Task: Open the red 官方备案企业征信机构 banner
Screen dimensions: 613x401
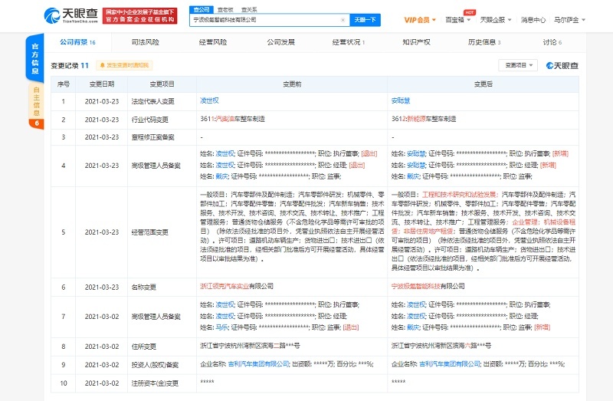Action: pos(140,15)
